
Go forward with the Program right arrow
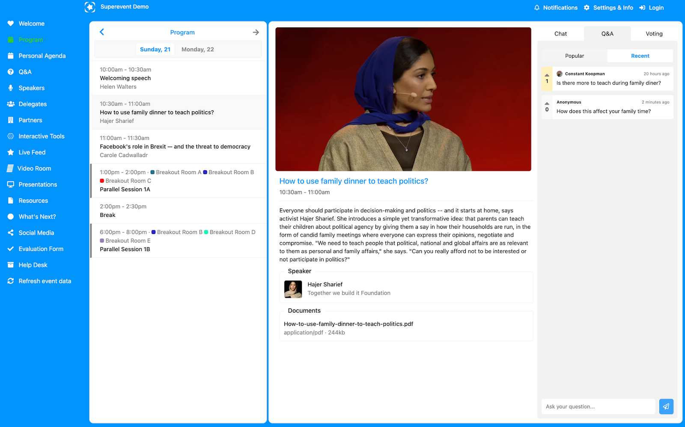point(256,33)
